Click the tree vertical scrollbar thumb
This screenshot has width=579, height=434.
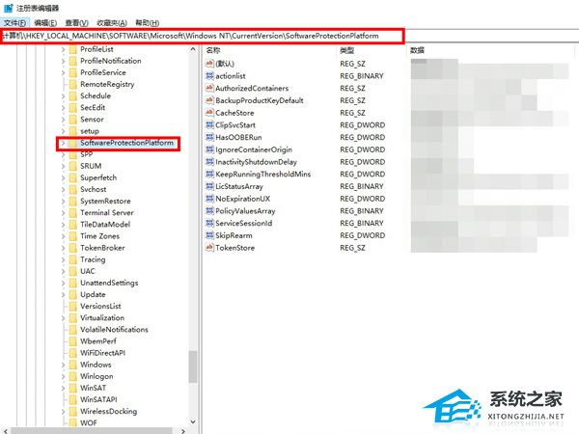coord(193,366)
